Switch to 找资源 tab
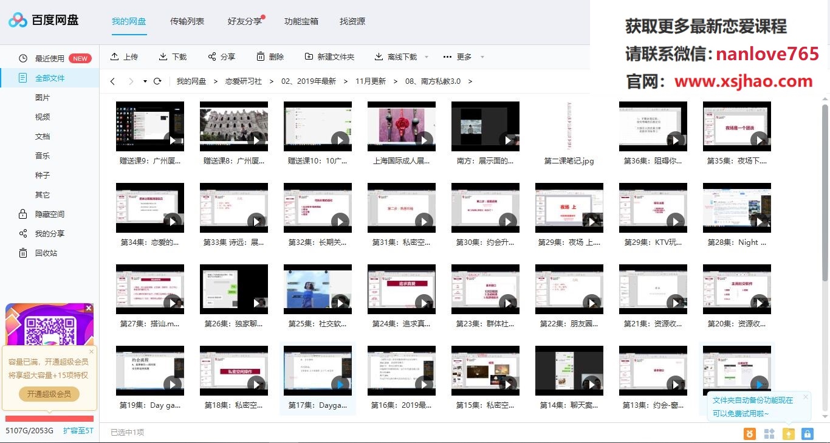The image size is (830, 443). coord(352,21)
